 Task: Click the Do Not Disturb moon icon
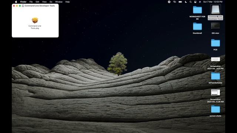pos(186,2)
